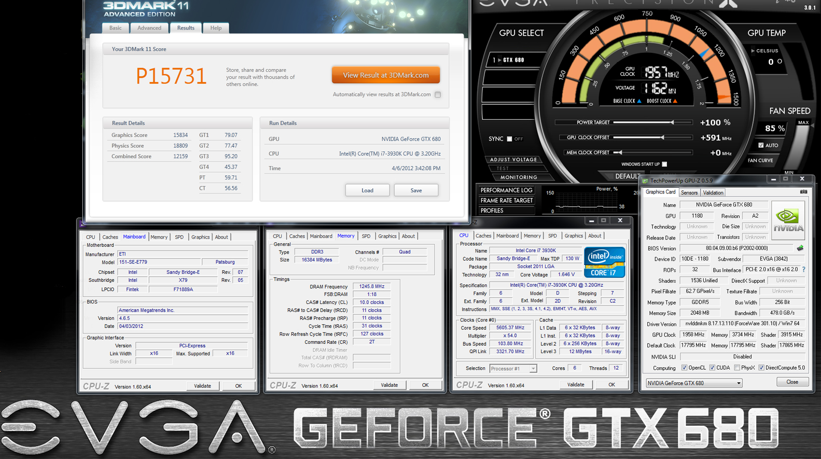The image size is (821, 459).
Task: Click the Physics Score value 18809
Action: click(180, 146)
